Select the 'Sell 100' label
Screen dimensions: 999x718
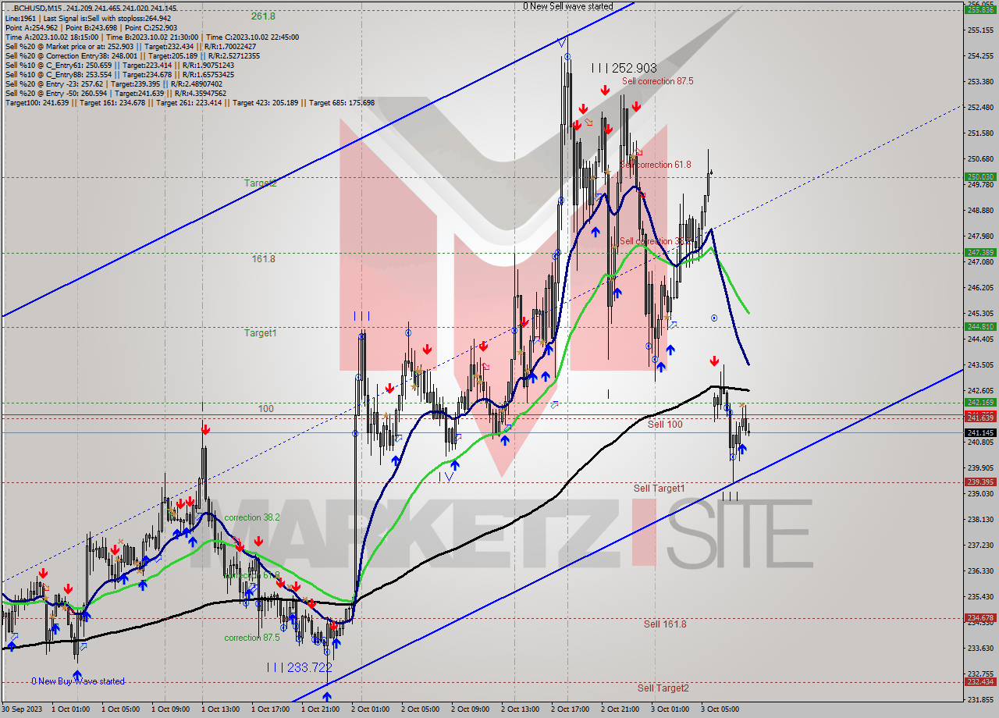665,424
